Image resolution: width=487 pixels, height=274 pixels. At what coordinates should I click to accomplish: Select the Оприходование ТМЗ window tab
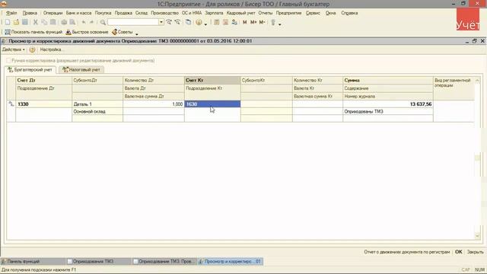coord(99,262)
